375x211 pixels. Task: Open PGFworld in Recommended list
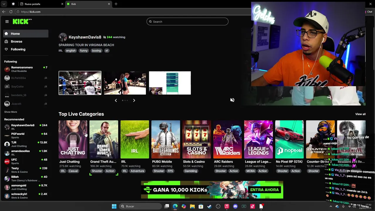(x=26, y=135)
